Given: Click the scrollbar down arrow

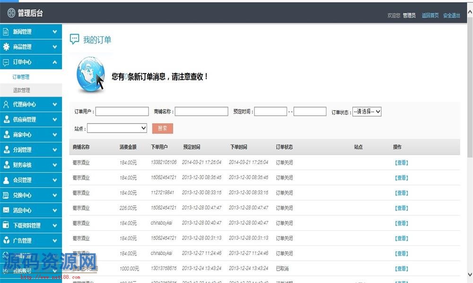Looking at the screenshot, I should tap(470, 275).
